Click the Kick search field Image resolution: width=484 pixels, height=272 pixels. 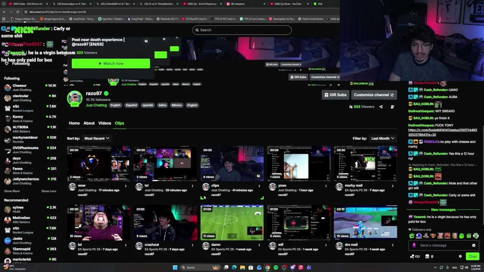242,30
